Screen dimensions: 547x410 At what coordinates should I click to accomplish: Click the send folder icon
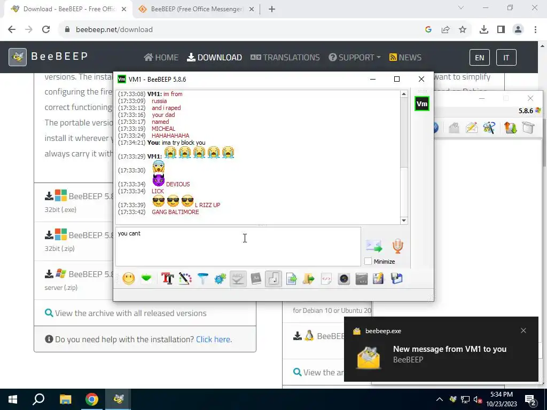pos(309,279)
